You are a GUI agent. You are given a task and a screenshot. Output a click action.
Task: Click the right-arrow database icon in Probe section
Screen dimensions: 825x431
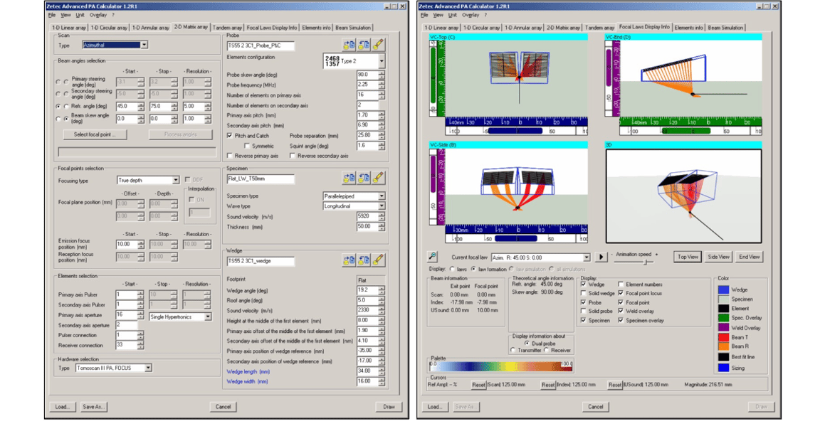point(349,46)
